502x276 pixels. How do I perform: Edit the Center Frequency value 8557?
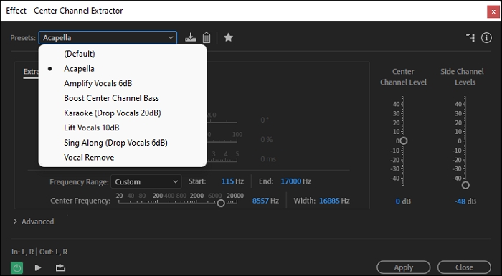(x=260, y=201)
